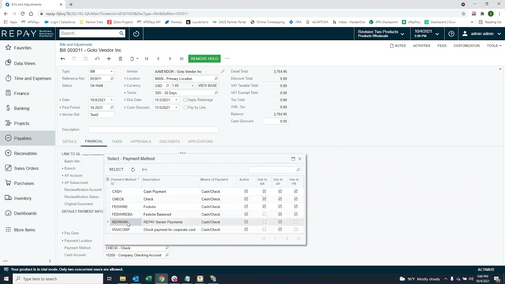
Task: Switch to the TAXES tab
Action: (x=117, y=142)
